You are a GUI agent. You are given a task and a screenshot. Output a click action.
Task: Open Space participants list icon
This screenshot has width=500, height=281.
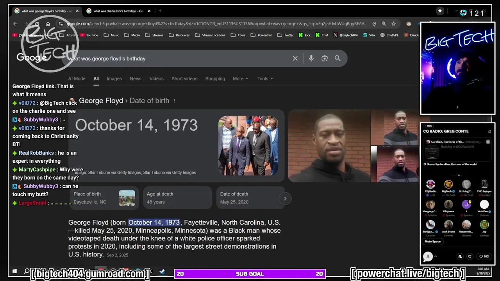pyautogui.click(x=460, y=256)
